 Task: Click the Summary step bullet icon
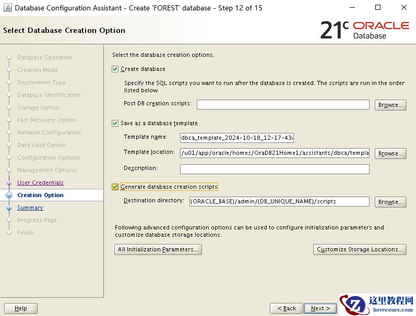9,208
